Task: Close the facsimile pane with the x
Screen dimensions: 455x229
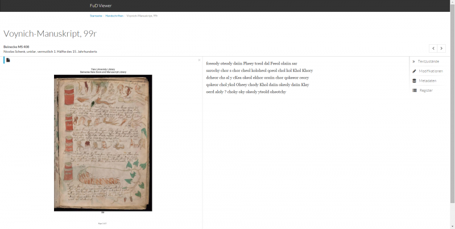Action: 199,60
